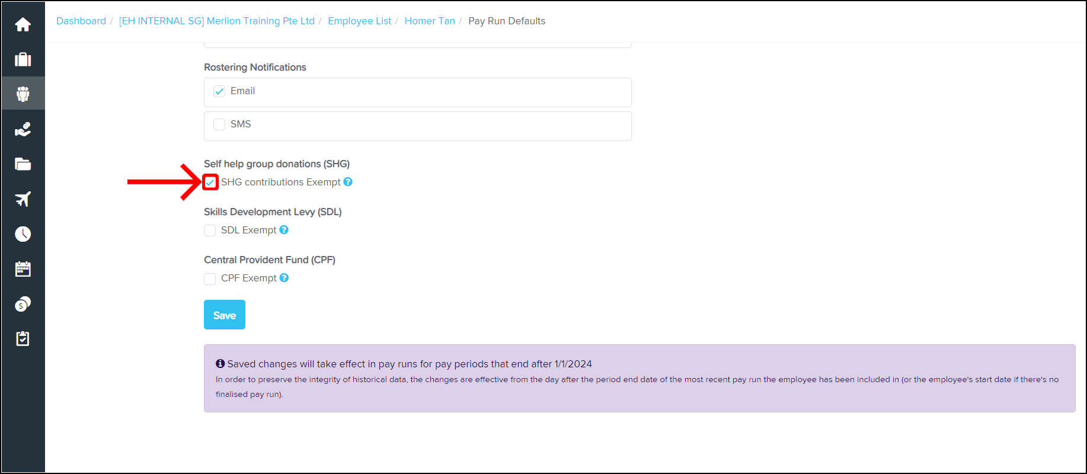The image size is (1087, 474).
Task: Show help tooltip for SDL Exempt
Action: click(284, 230)
